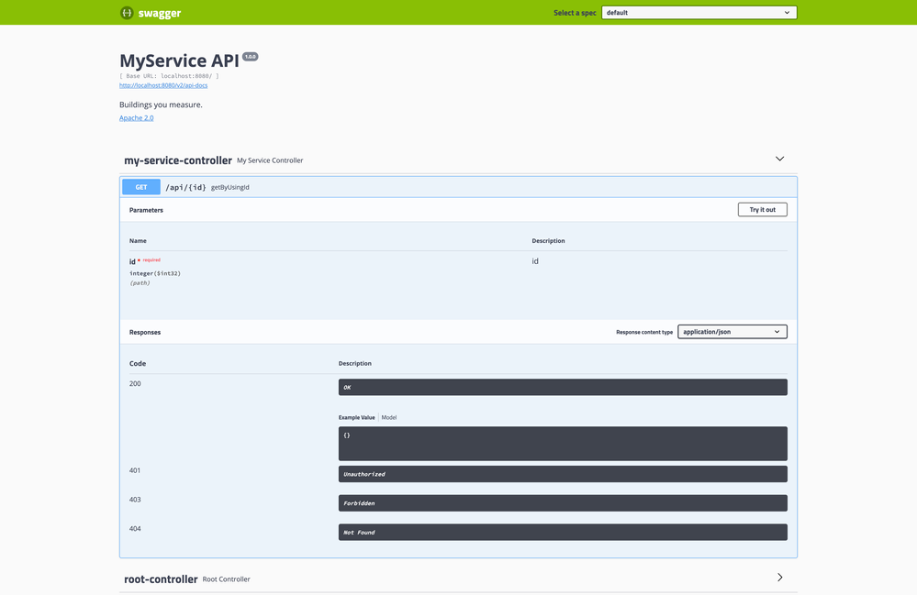Open the Apache 2.0 license link
The image size is (917, 595).
coord(136,118)
